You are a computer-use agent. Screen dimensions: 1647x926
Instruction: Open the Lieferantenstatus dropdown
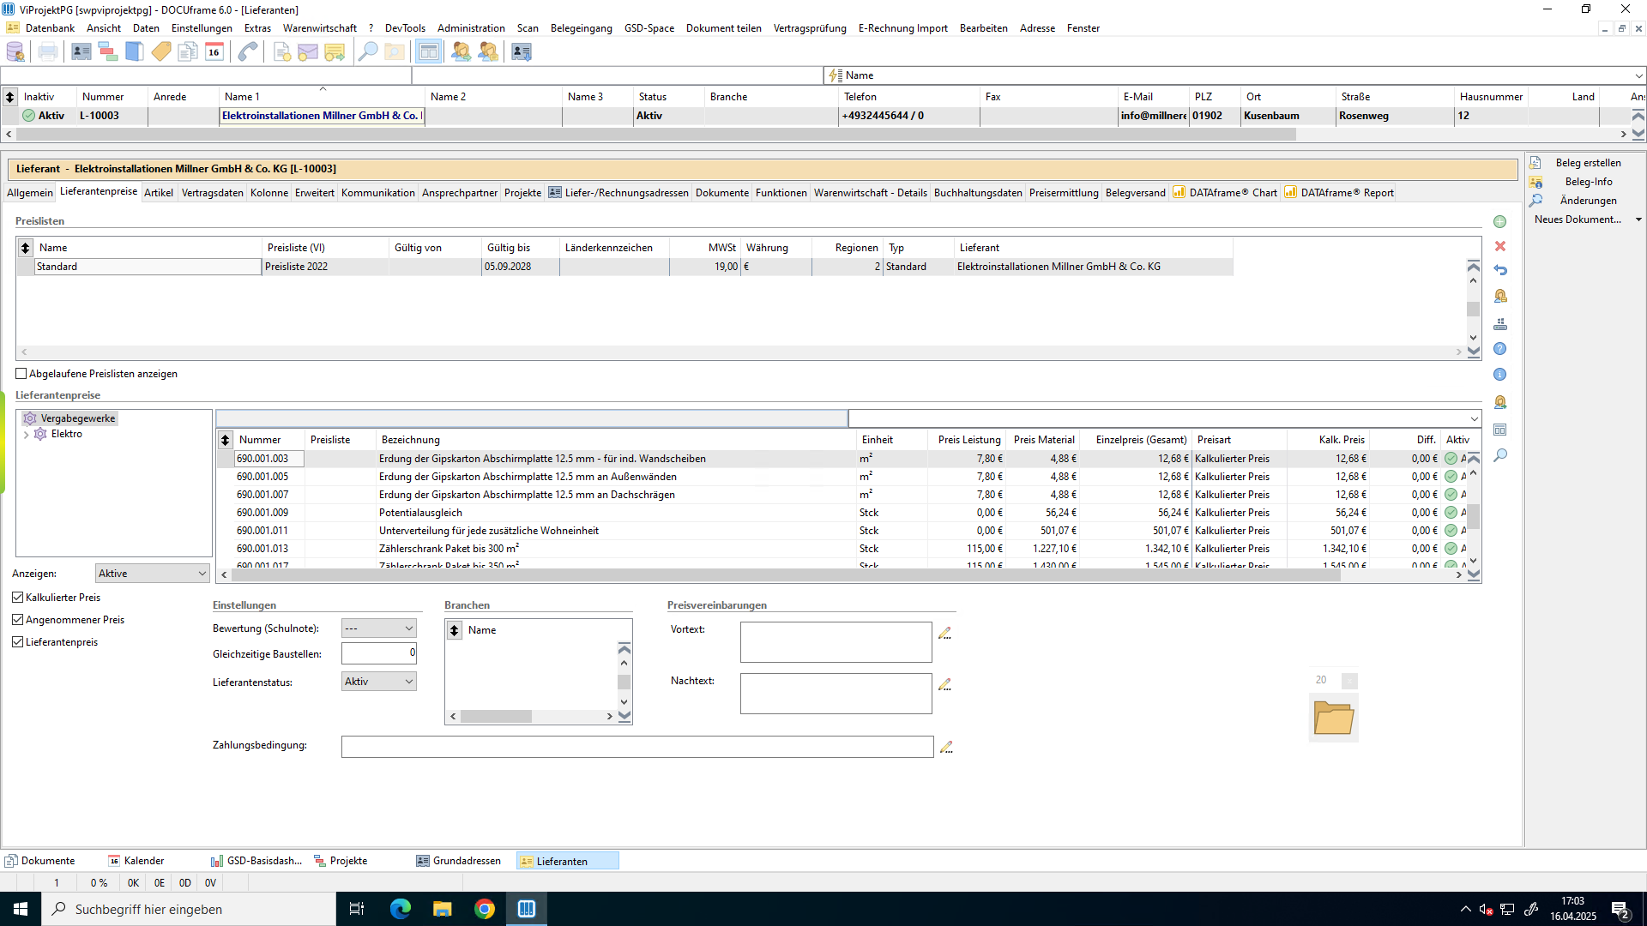[378, 682]
